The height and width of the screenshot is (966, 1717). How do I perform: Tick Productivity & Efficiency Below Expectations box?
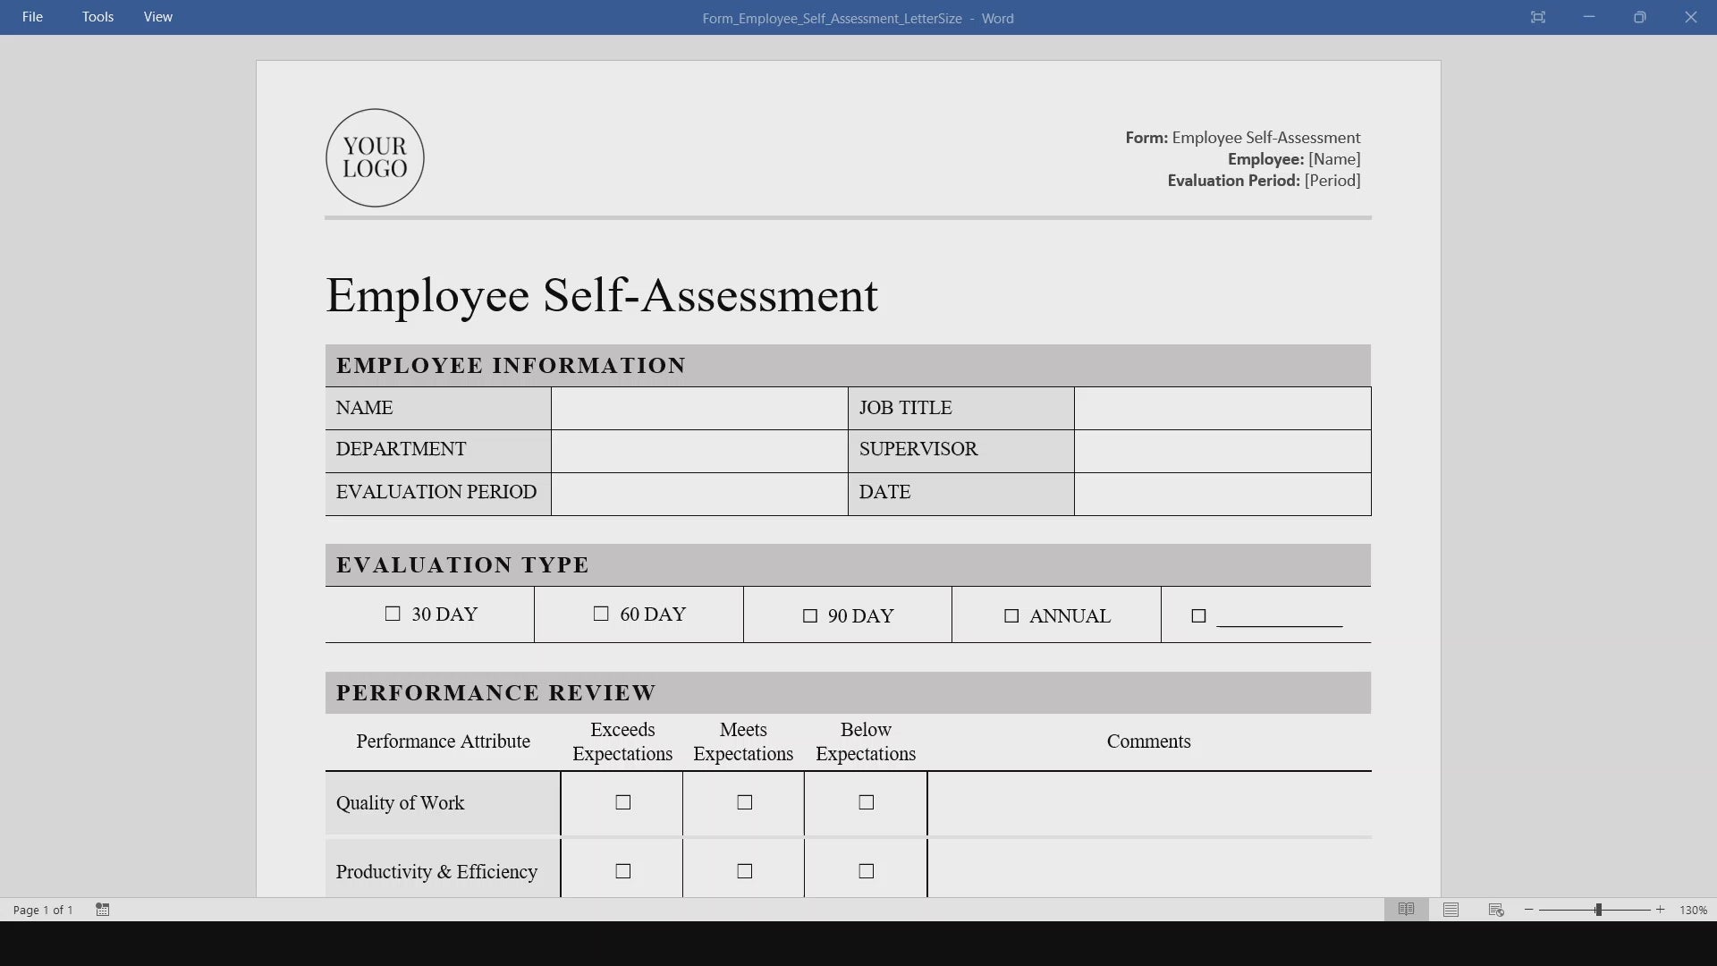click(866, 871)
